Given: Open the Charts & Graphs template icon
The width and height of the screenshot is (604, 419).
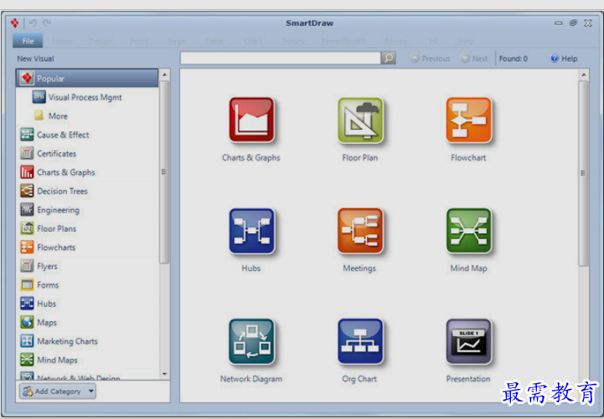Looking at the screenshot, I should click(250, 120).
